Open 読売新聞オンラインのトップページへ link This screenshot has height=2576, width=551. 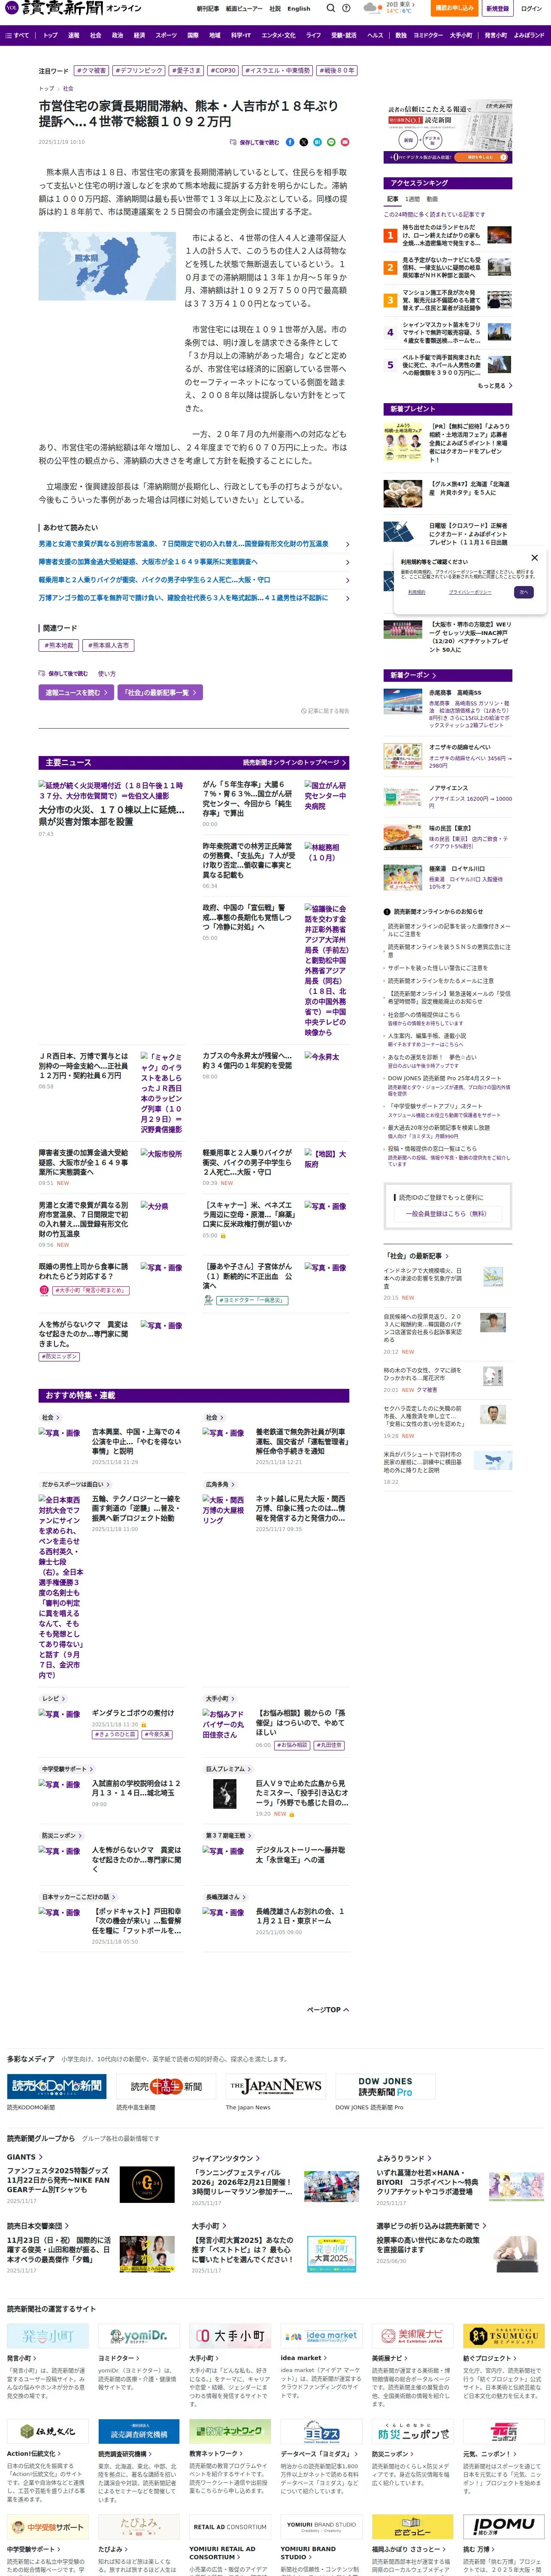coord(294,762)
